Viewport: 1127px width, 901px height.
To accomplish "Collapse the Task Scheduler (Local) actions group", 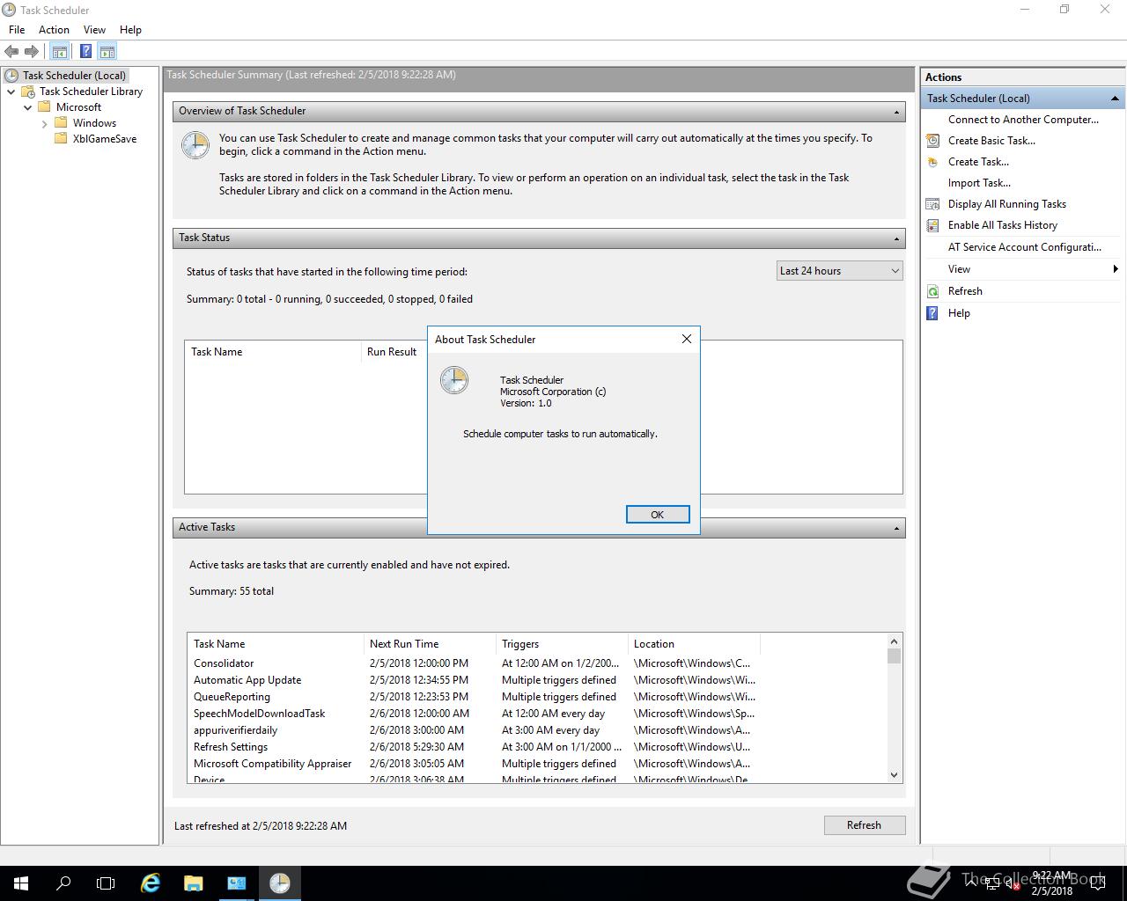I will [1115, 99].
